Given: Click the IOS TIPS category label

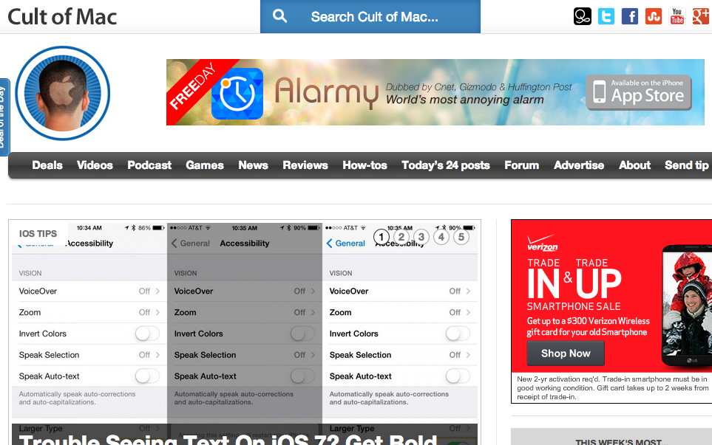Looking at the screenshot, I should coord(38,234).
